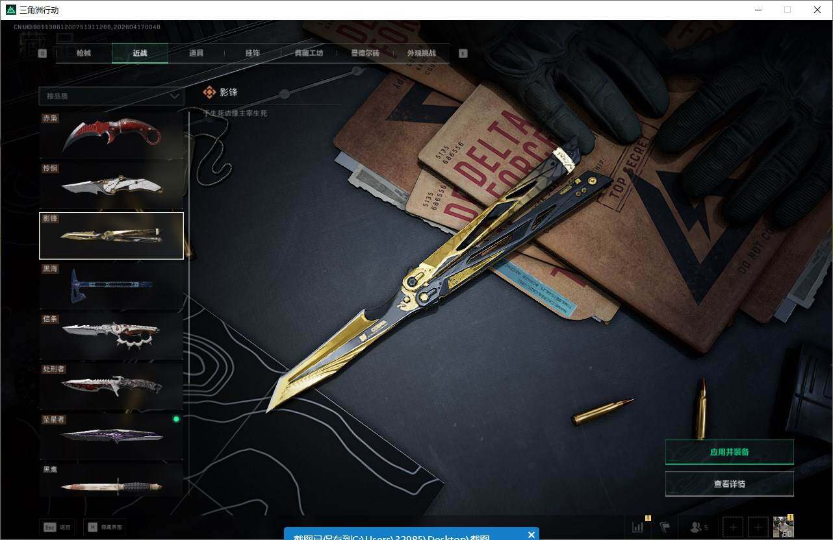Close the screenshot saved notification
Screen dimensions: 833x540
531,535
